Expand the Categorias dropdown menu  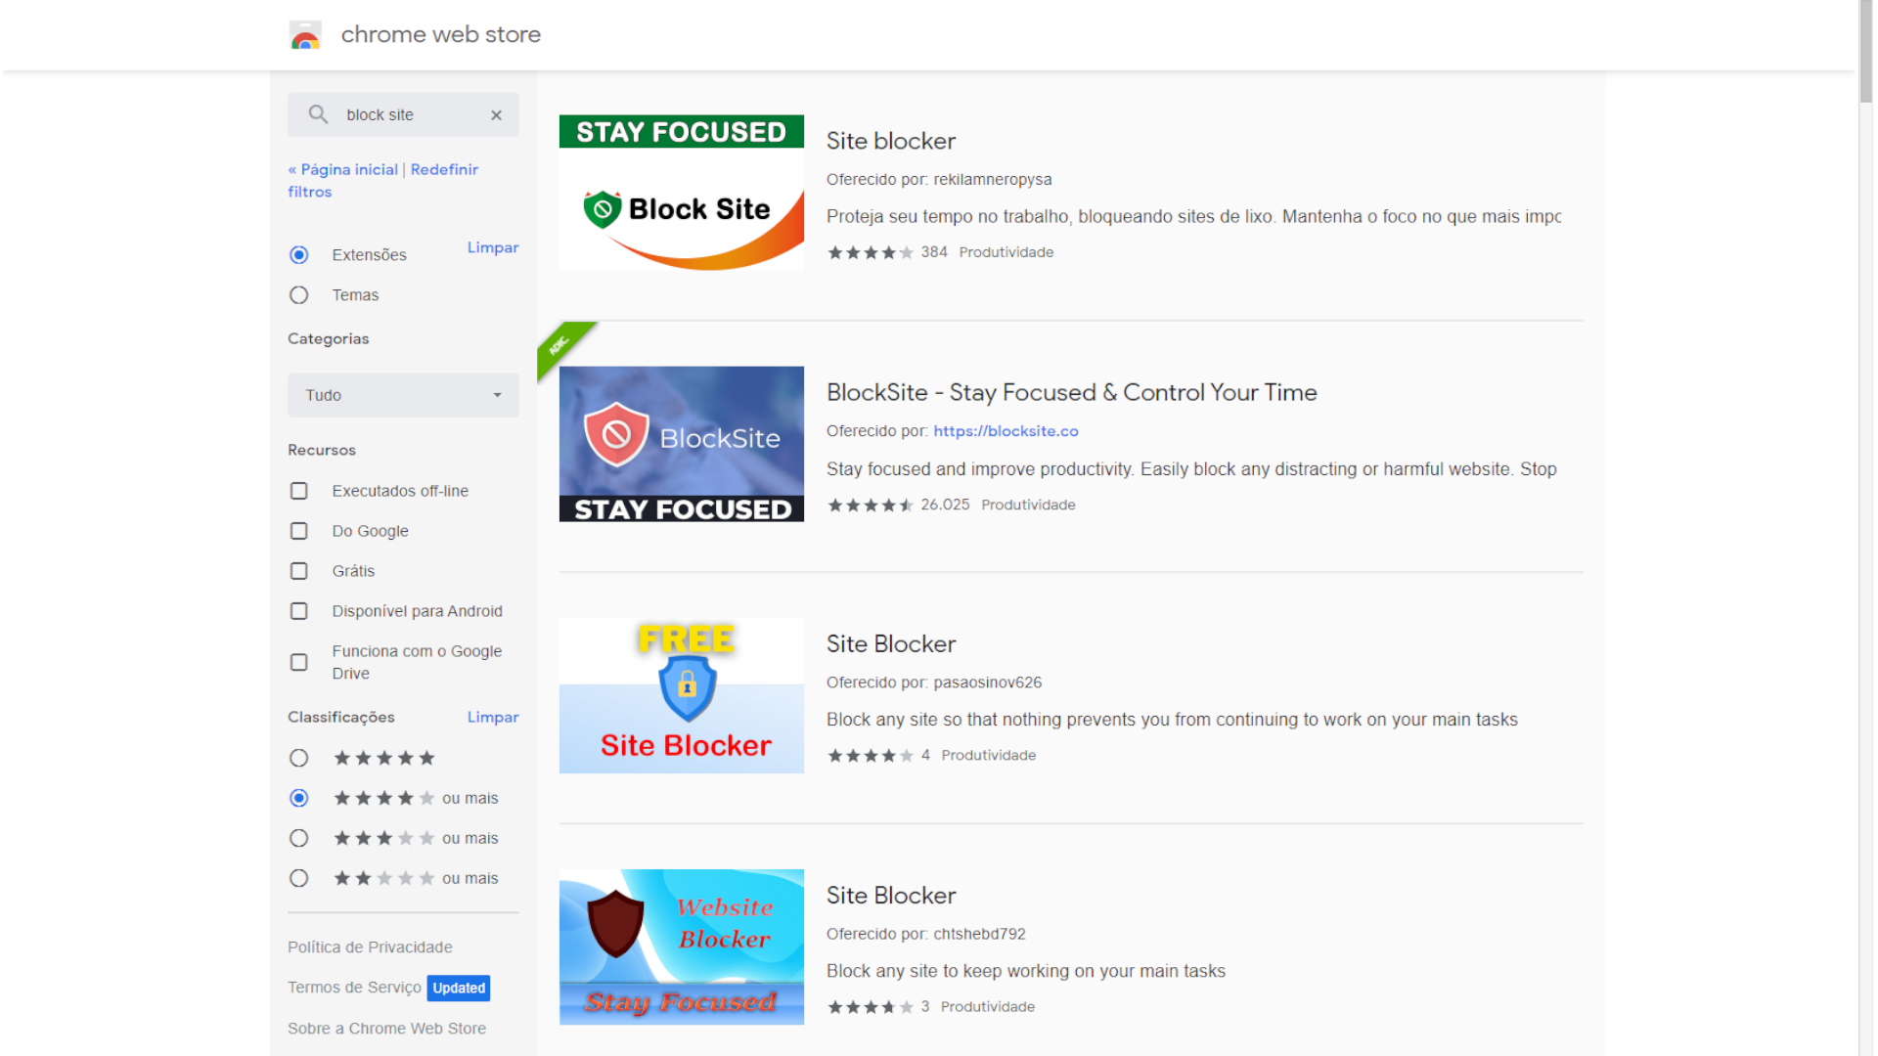pos(401,395)
